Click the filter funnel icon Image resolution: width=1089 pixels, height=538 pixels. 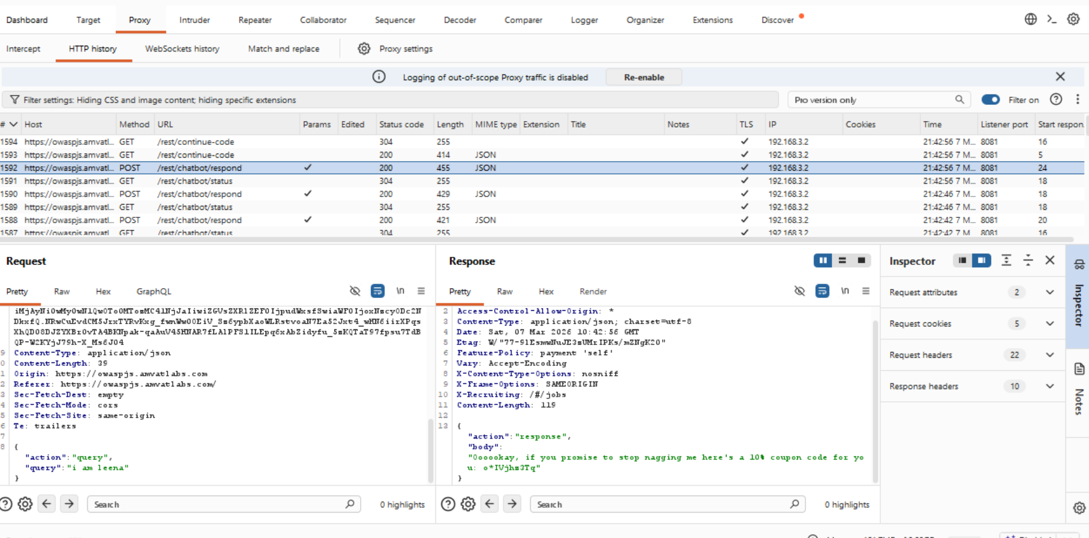click(x=14, y=100)
